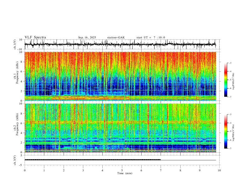This screenshot has height=191, width=247.
Task: Click the 'ch.3(V)' axis label
Action: point(15,160)
